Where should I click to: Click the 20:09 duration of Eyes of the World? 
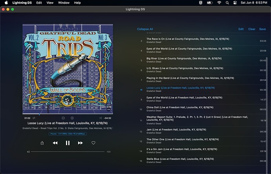coord(263,50)
